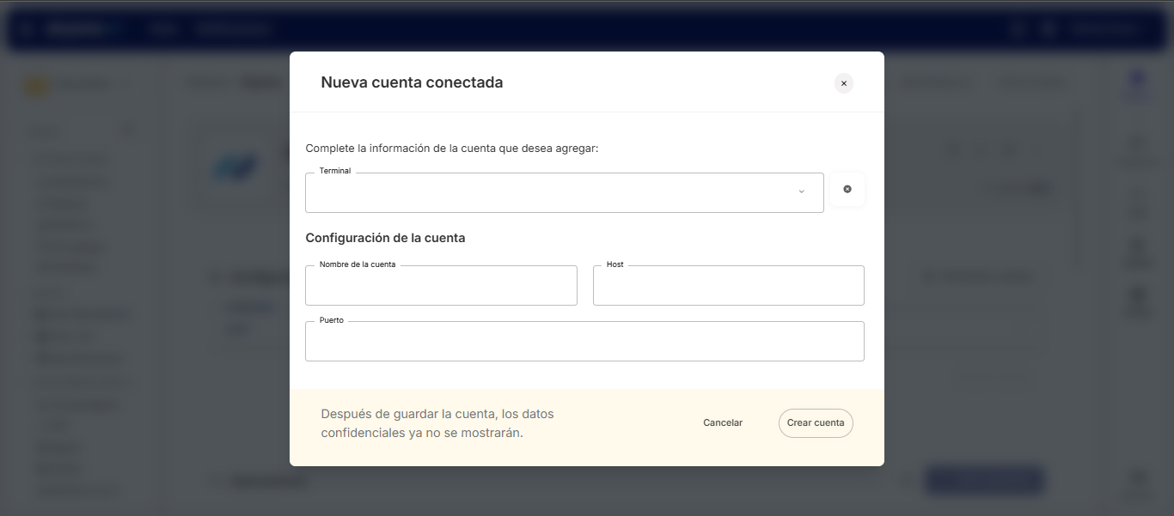
Task: Click the Configuración de la cuenta heading
Action: pyautogui.click(x=385, y=238)
